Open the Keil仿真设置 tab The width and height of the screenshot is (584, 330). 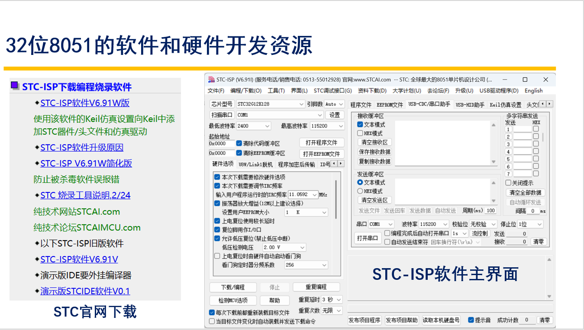pyautogui.click(x=505, y=105)
